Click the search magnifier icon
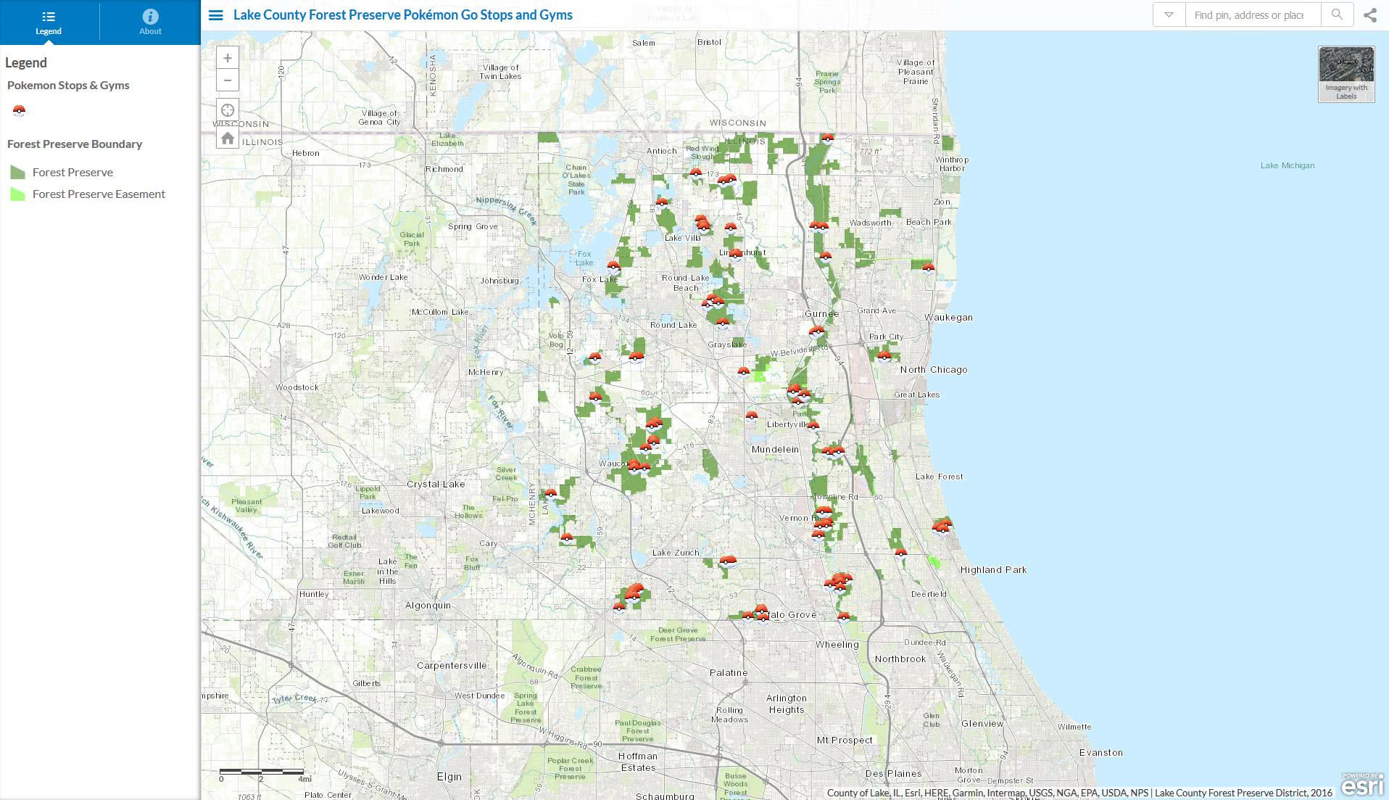The width and height of the screenshot is (1389, 800). coord(1337,15)
